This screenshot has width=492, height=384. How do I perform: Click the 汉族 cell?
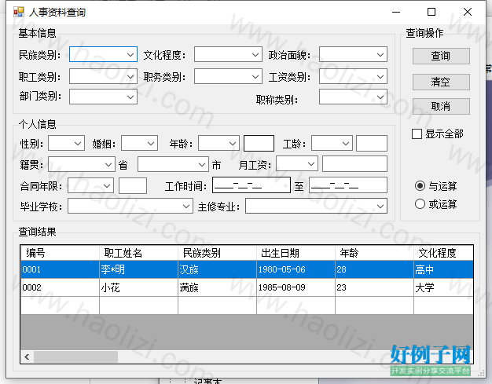click(x=217, y=269)
